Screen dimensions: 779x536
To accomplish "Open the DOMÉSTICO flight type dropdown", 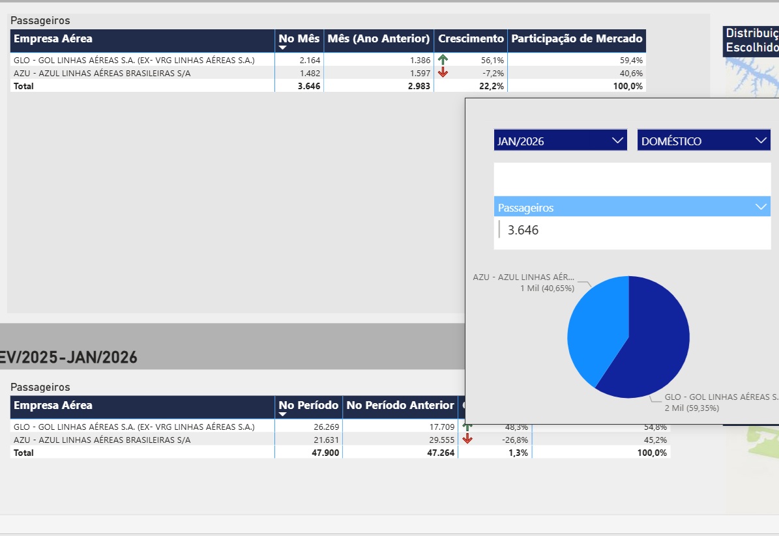I will pyautogui.click(x=703, y=141).
